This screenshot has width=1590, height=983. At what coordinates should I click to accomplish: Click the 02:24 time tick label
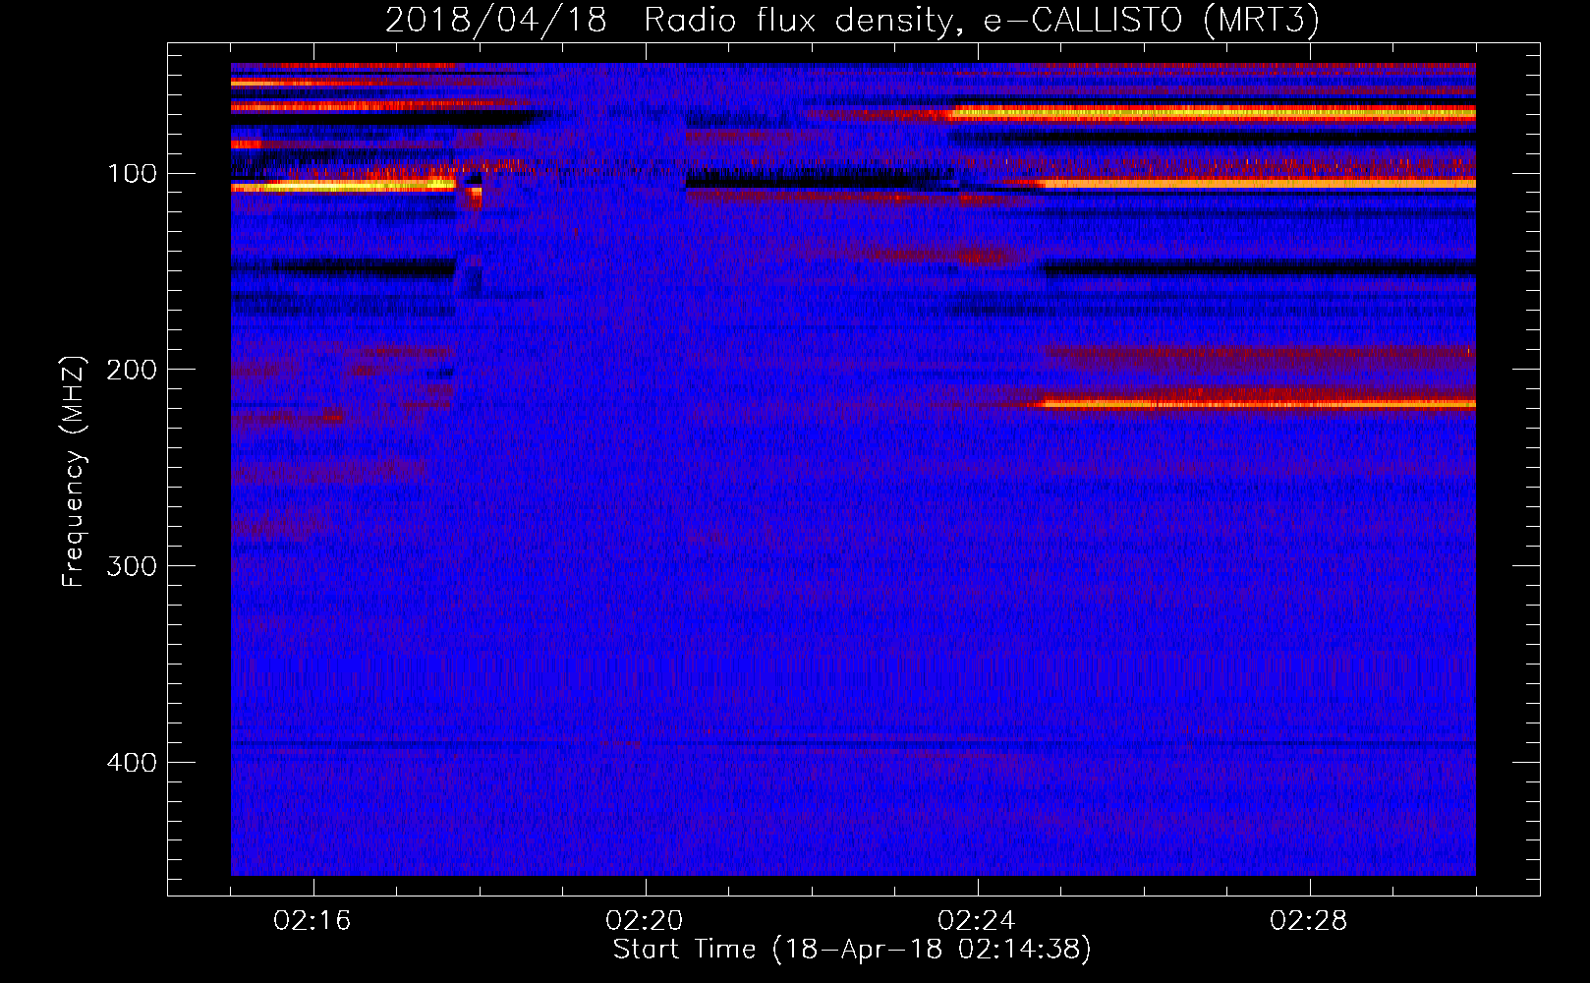(x=977, y=921)
